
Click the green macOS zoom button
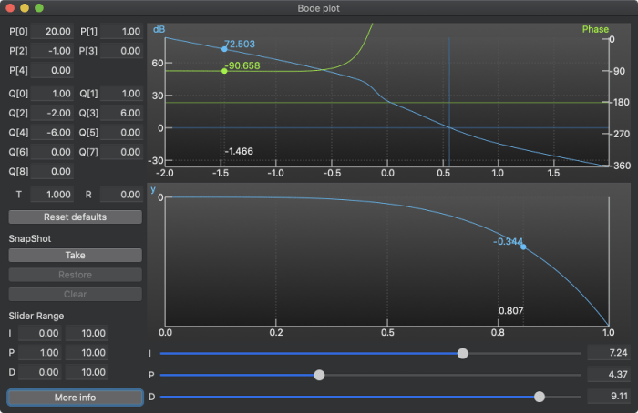(39, 8)
